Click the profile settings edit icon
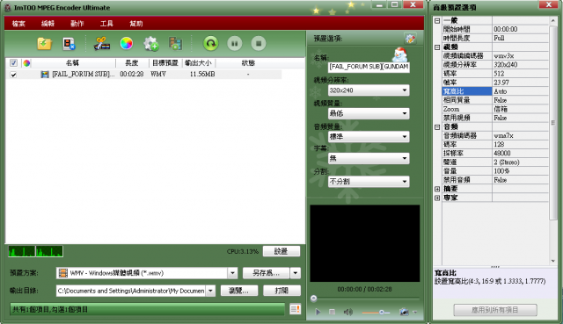The height and width of the screenshot is (324, 563). (x=410, y=39)
